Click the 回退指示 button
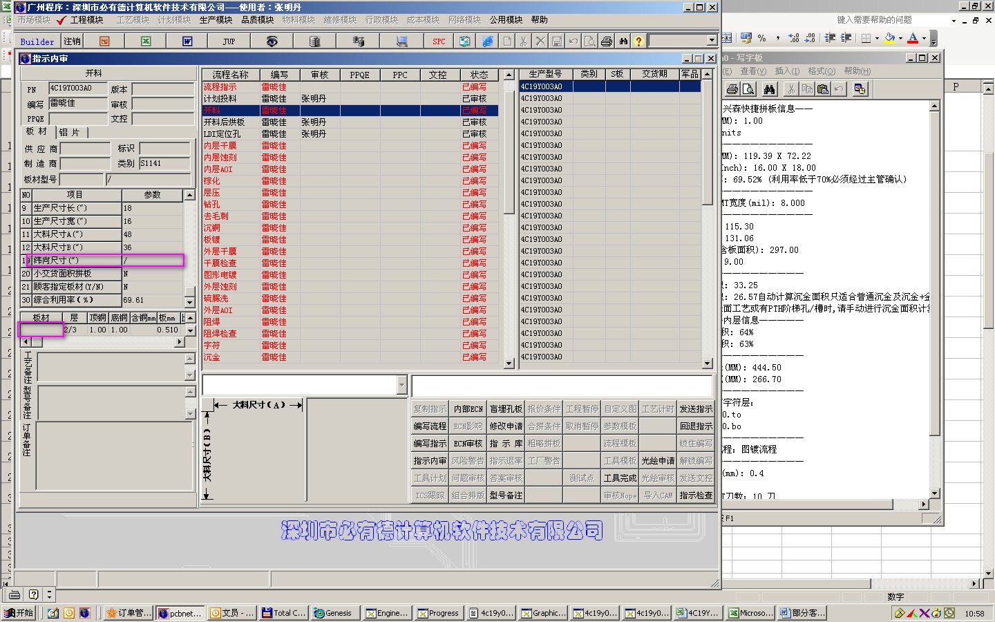The image size is (995, 622). [696, 426]
